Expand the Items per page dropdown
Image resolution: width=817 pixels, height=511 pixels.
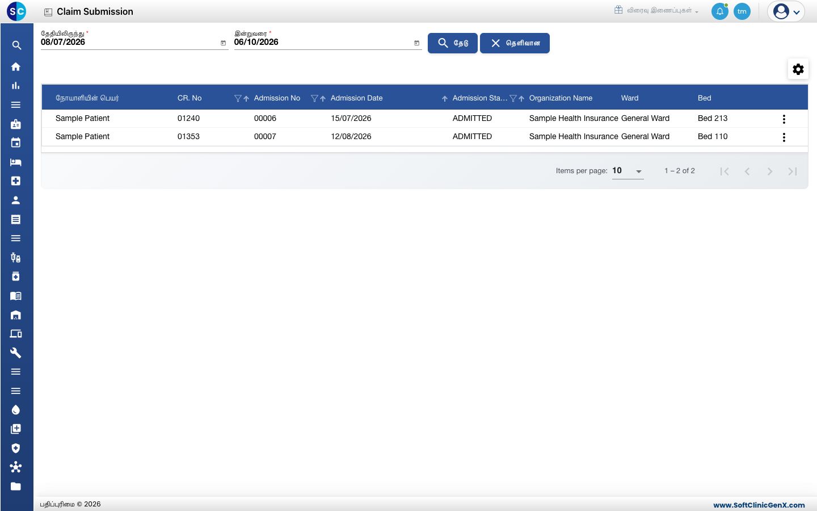[628, 171]
